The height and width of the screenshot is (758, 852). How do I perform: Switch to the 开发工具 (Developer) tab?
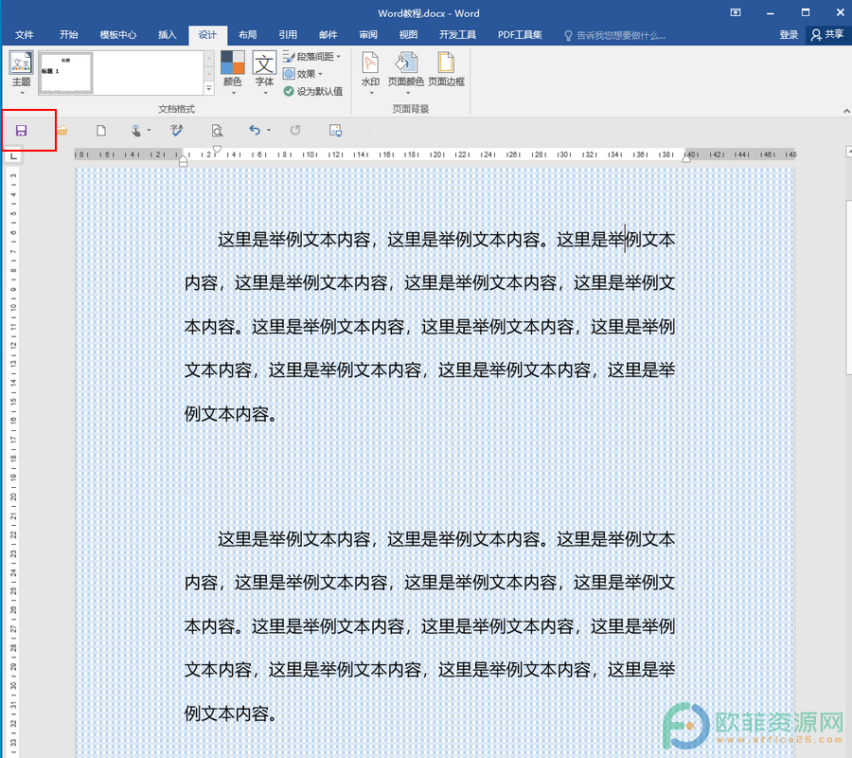[457, 35]
